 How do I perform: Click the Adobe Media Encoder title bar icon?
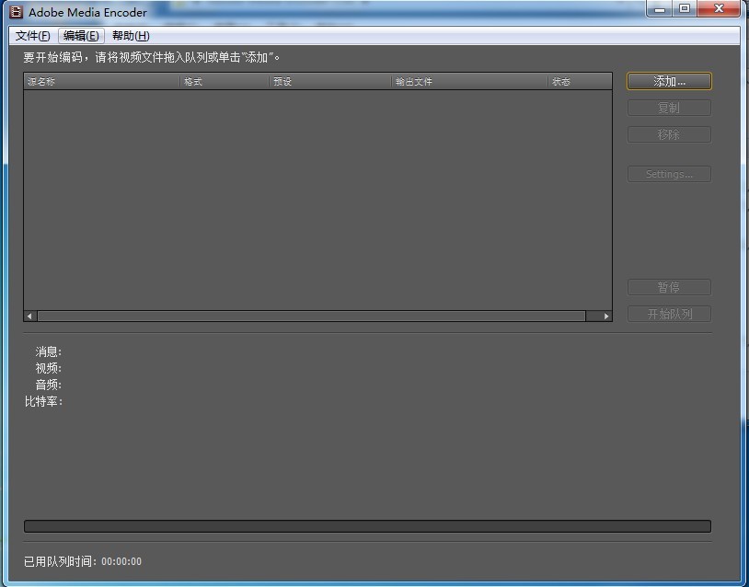[x=16, y=12]
